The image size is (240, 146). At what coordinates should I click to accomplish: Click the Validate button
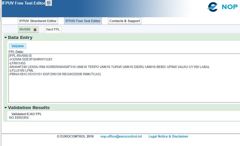(18, 46)
